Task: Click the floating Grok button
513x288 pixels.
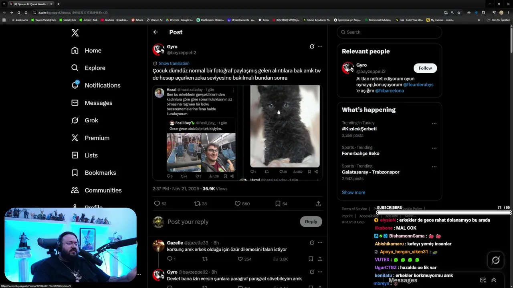Action: tap(496, 260)
